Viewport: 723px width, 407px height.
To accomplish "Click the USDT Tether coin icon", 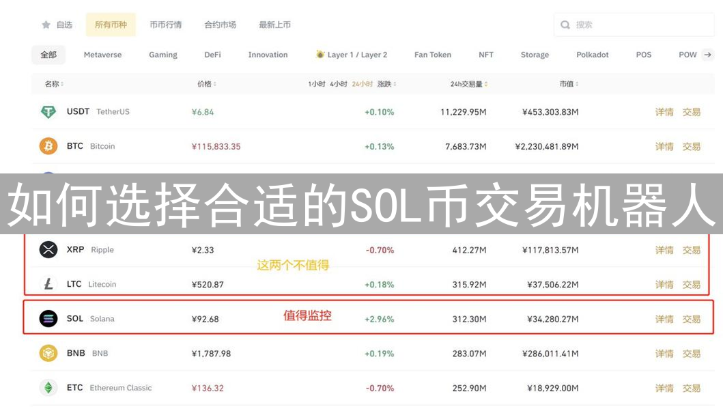I will tap(48, 112).
